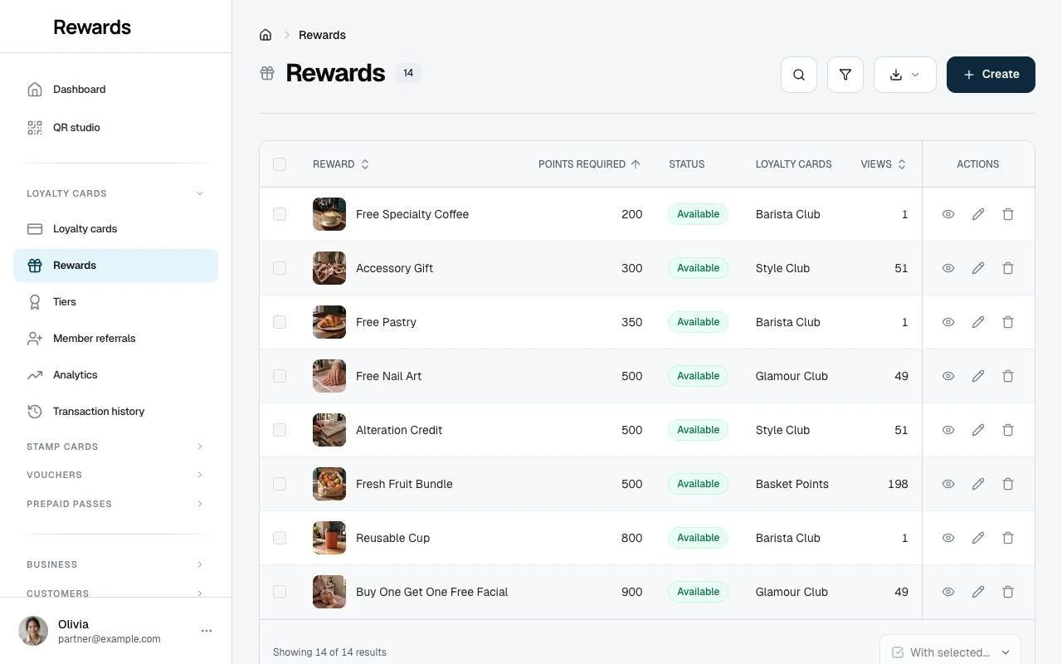Select the Free Specialty Coffee row checkbox
The width and height of the screenshot is (1062, 664).
point(280,214)
